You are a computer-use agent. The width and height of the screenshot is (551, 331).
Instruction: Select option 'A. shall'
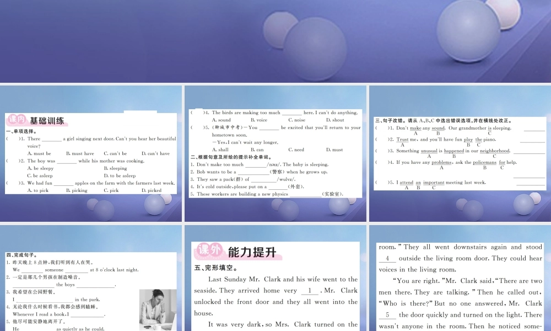(220, 150)
